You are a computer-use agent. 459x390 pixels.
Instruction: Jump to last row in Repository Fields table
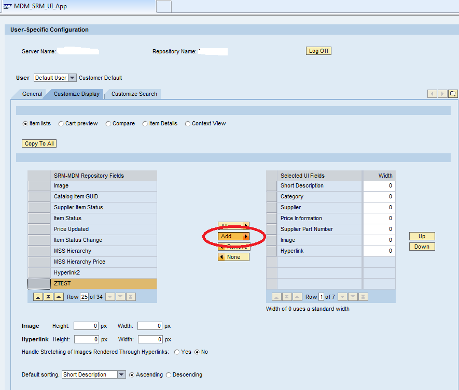pyautogui.click(x=131, y=297)
